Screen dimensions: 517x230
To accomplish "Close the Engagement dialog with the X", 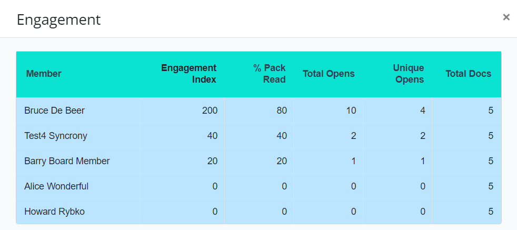I will [x=506, y=17].
